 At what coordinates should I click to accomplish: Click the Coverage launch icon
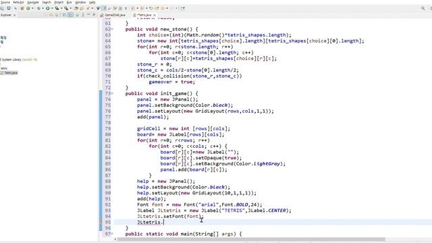[57, 8]
